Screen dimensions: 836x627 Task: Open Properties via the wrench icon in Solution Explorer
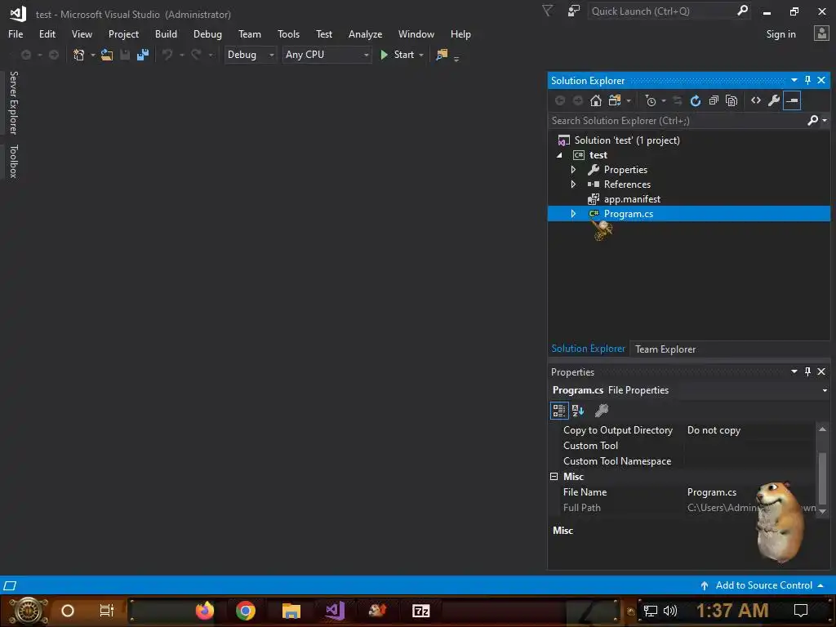774,100
